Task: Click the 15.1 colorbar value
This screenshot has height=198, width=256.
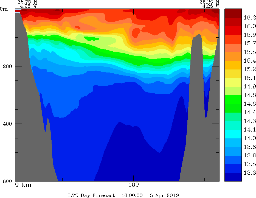Action: (x=250, y=78)
